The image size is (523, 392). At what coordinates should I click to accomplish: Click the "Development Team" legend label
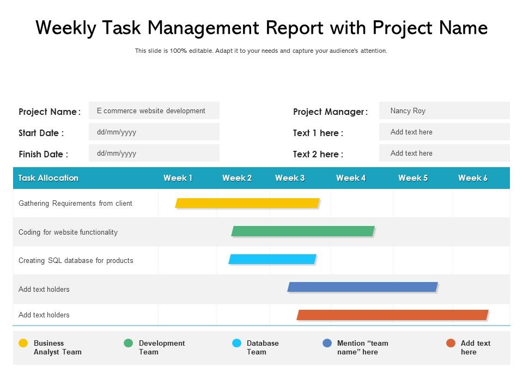click(162, 347)
